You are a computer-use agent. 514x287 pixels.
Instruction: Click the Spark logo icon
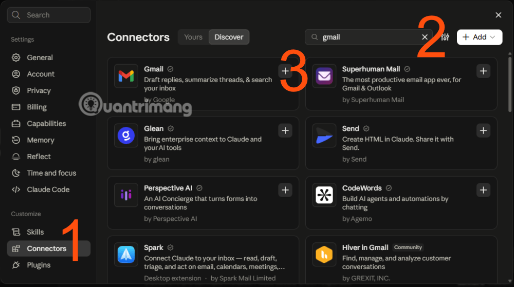pyautogui.click(x=126, y=255)
